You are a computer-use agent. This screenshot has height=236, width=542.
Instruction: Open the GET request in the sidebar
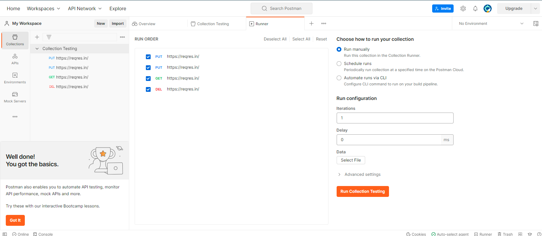[x=80, y=77]
